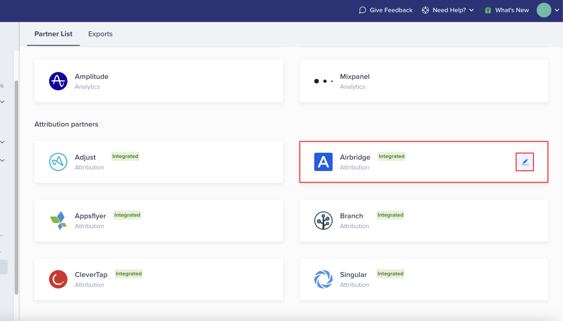Switch to the Exports tab

pyautogui.click(x=101, y=34)
